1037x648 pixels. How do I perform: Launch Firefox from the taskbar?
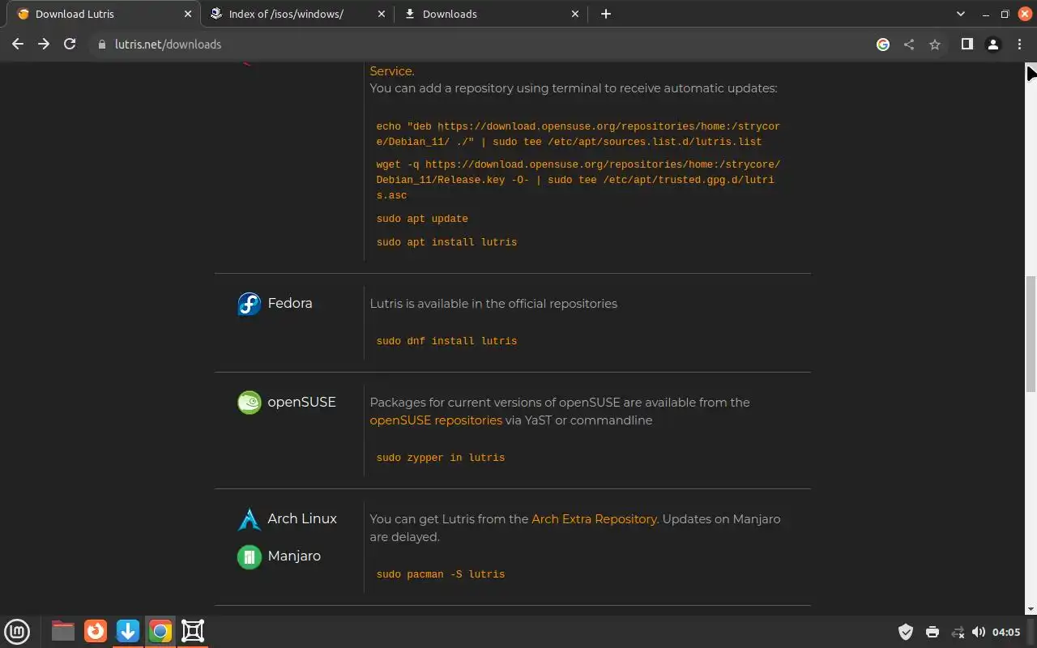[96, 631]
